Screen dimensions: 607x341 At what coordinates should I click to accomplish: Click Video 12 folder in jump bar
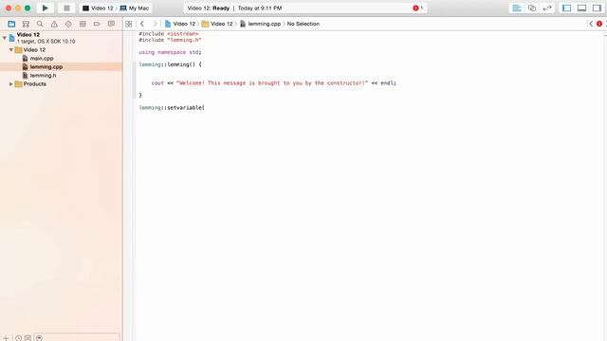coord(217,24)
